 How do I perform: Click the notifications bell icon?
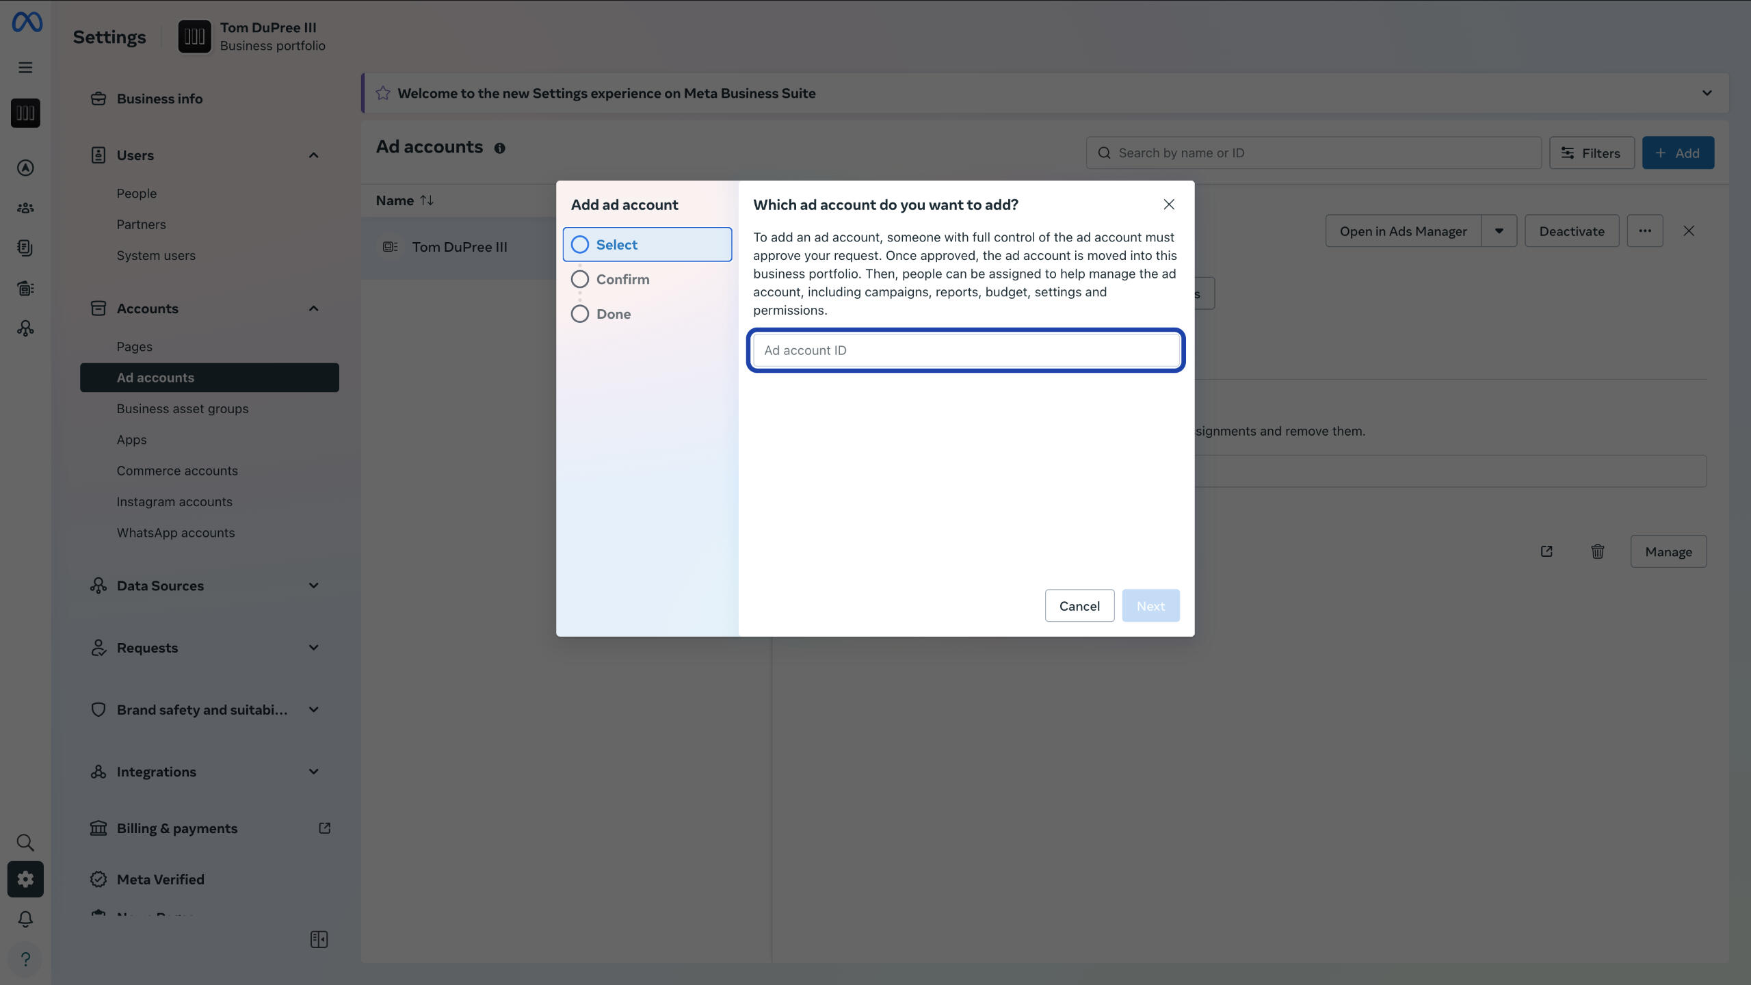click(25, 919)
